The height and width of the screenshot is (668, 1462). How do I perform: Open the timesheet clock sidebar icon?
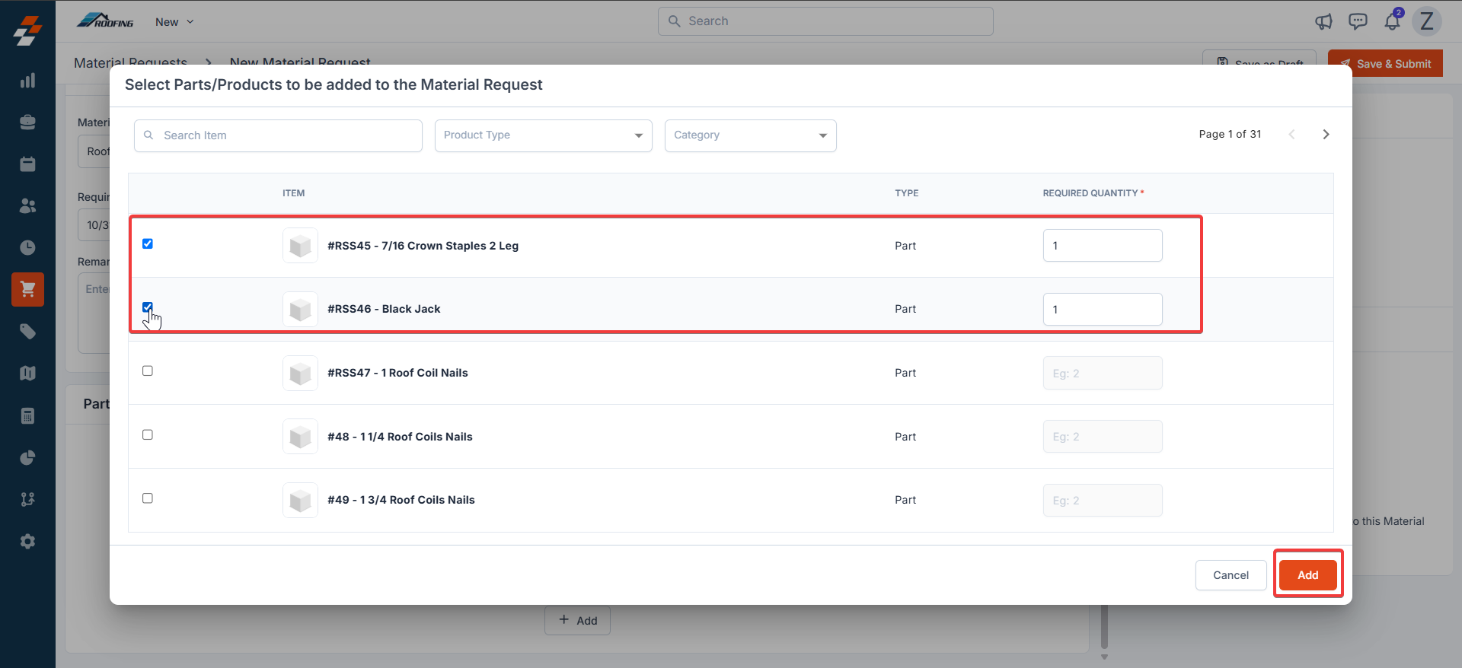click(27, 248)
